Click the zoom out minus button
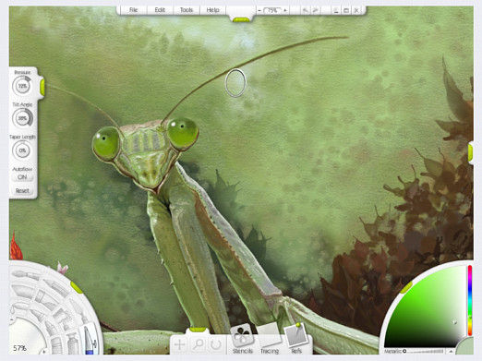 259,10
